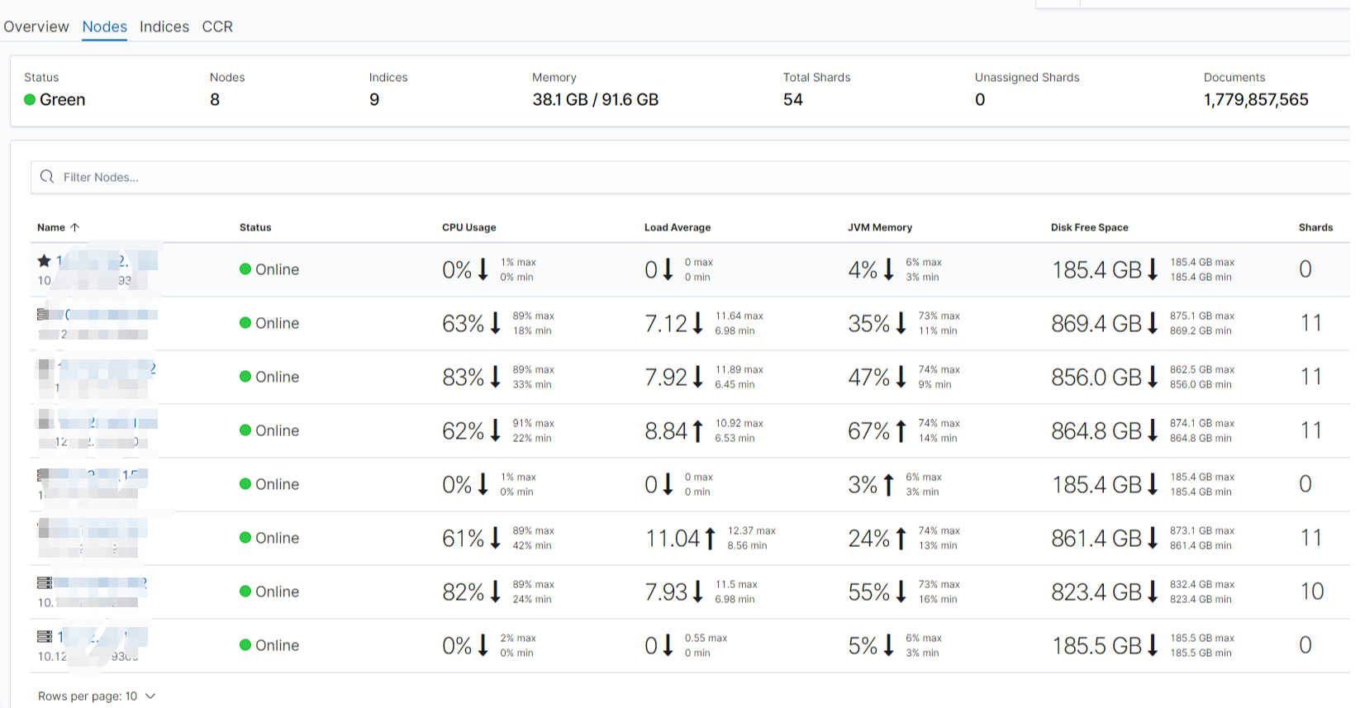The height and width of the screenshot is (708, 1360).
Task: Click the down arrow beside 7.92 load average
Action: pyautogui.click(x=697, y=377)
